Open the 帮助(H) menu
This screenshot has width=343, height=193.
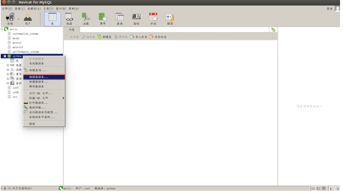74,8
